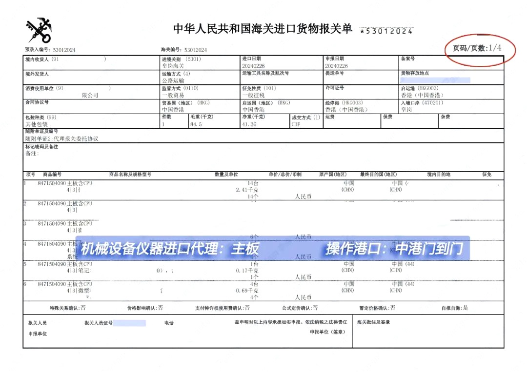Select the gross weight value 84.5
Viewport: 527px width, 372px height.
196,124
